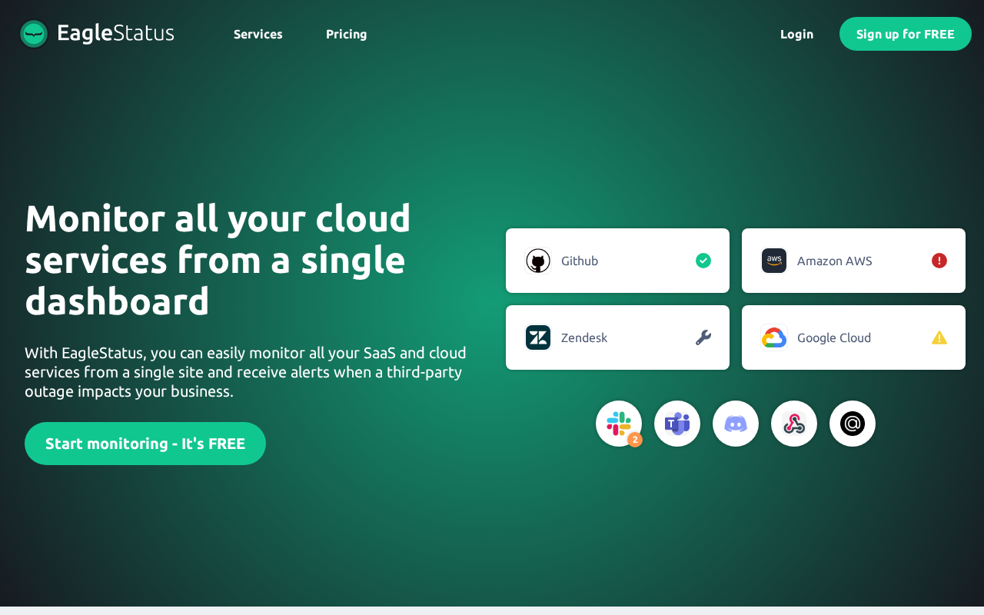This screenshot has height=615, width=984.
Task: Click the Webhook integration icon
Action: (x=794, y=424)
